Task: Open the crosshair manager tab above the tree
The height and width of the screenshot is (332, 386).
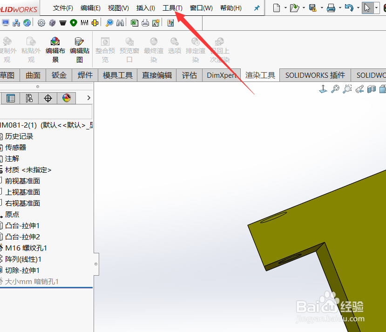Action: [x=48, y=98]
